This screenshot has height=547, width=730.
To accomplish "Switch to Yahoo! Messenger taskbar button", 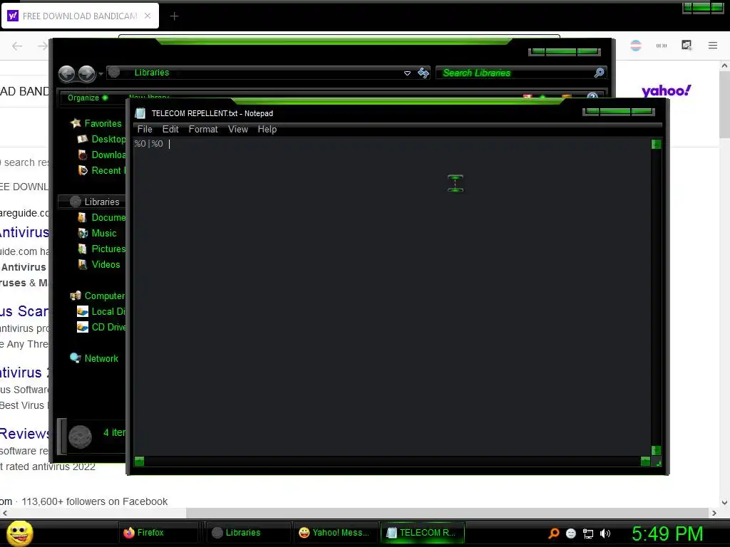I will tap(335, 533).
